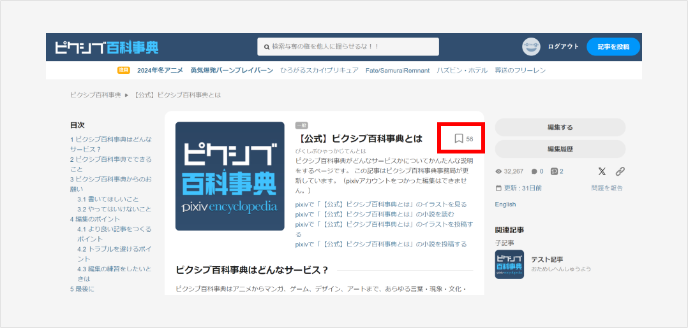Image resolution: width=688 pixels, height=328 pixels.
Task: Click the bookmark icon next to 56
Action: 458,139
